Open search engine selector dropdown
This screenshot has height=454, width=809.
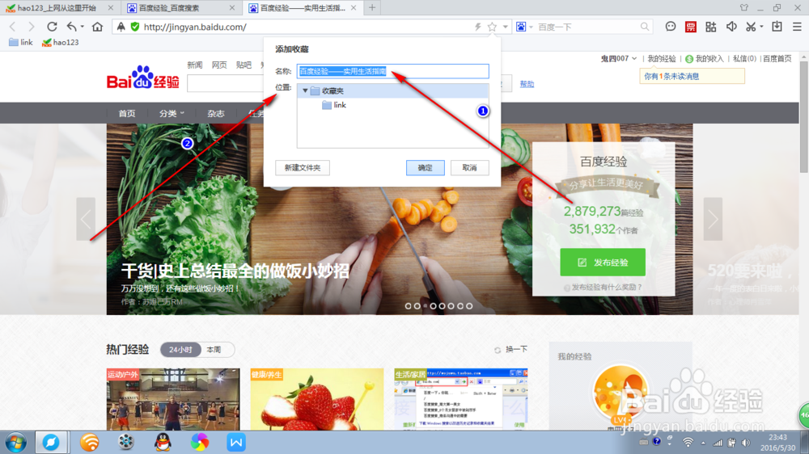531,27
